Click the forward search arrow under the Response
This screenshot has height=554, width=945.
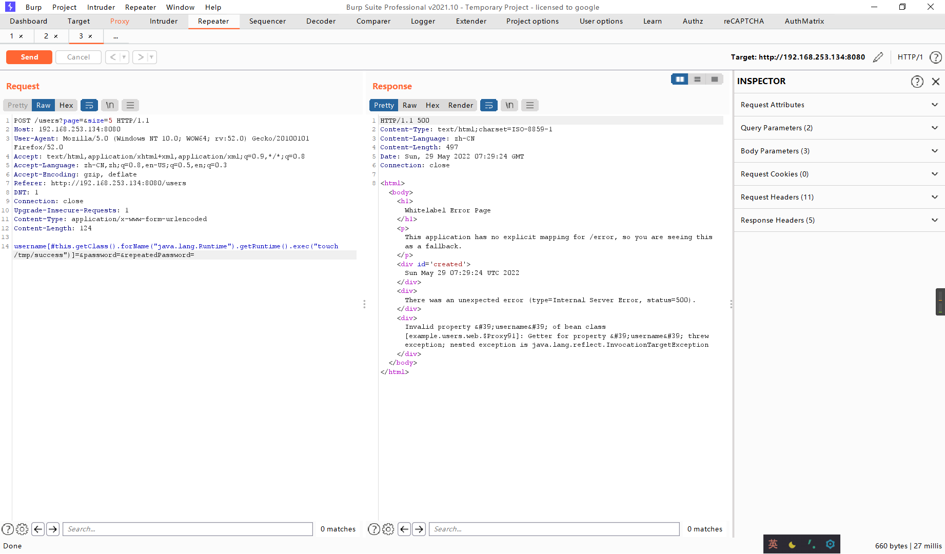click(419, 529)
